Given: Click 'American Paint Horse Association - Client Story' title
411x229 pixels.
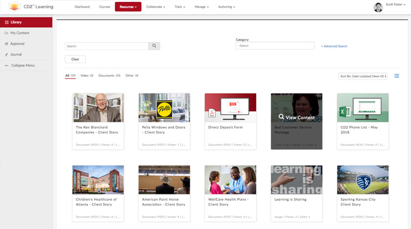Looking at the screenshot, I should pyautogui.click(x=164, y=202).
